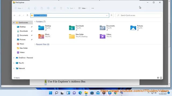The image size is (172, 96).
Task: Open the Windows Start button
Action: coord(51,93)
